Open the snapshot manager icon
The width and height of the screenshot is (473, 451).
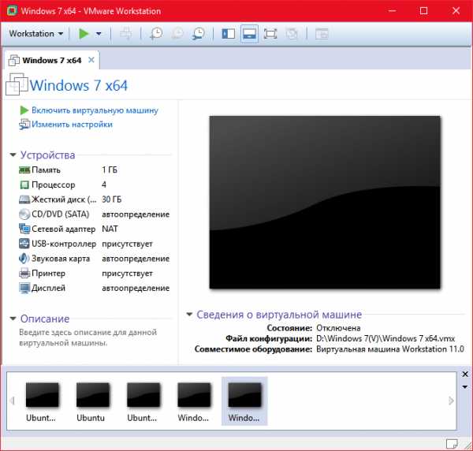tap(198, 34)
